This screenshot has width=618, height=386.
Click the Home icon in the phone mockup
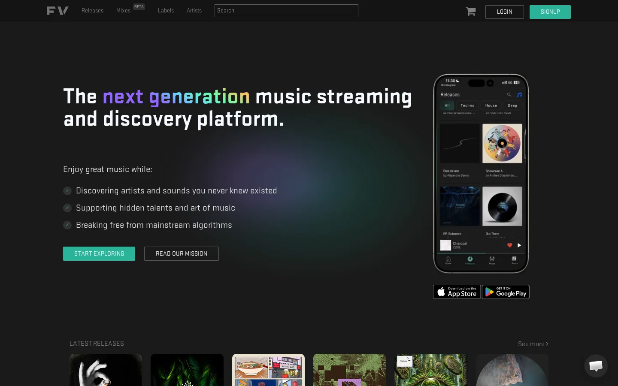(448, 260)
